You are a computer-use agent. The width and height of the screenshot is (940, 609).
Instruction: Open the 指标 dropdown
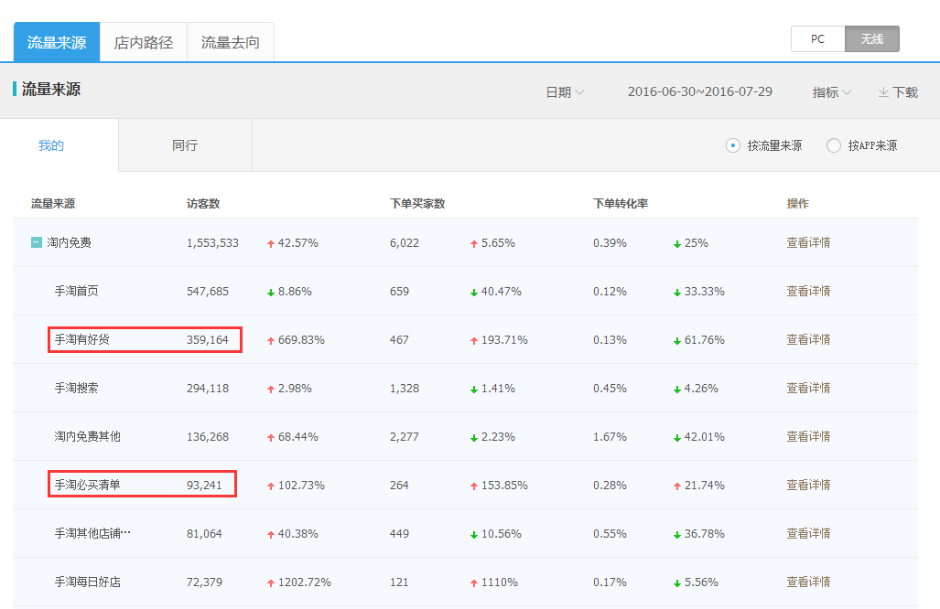(831, 92)
